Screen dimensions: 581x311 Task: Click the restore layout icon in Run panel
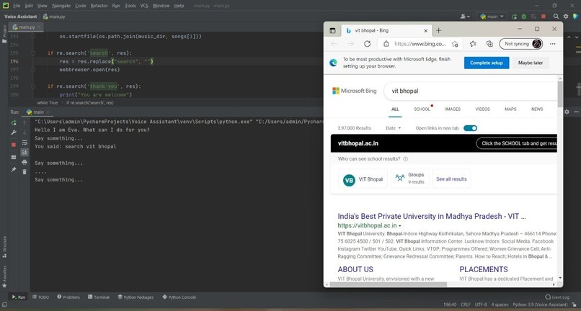click(x=14, y=157)
